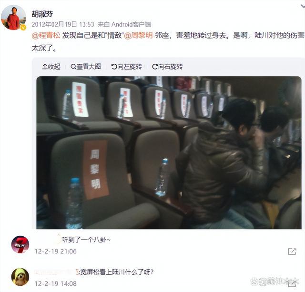Rotate image right with 向右旋转
This screenshot has width=305, height=292.
click(x=167, y=67)
